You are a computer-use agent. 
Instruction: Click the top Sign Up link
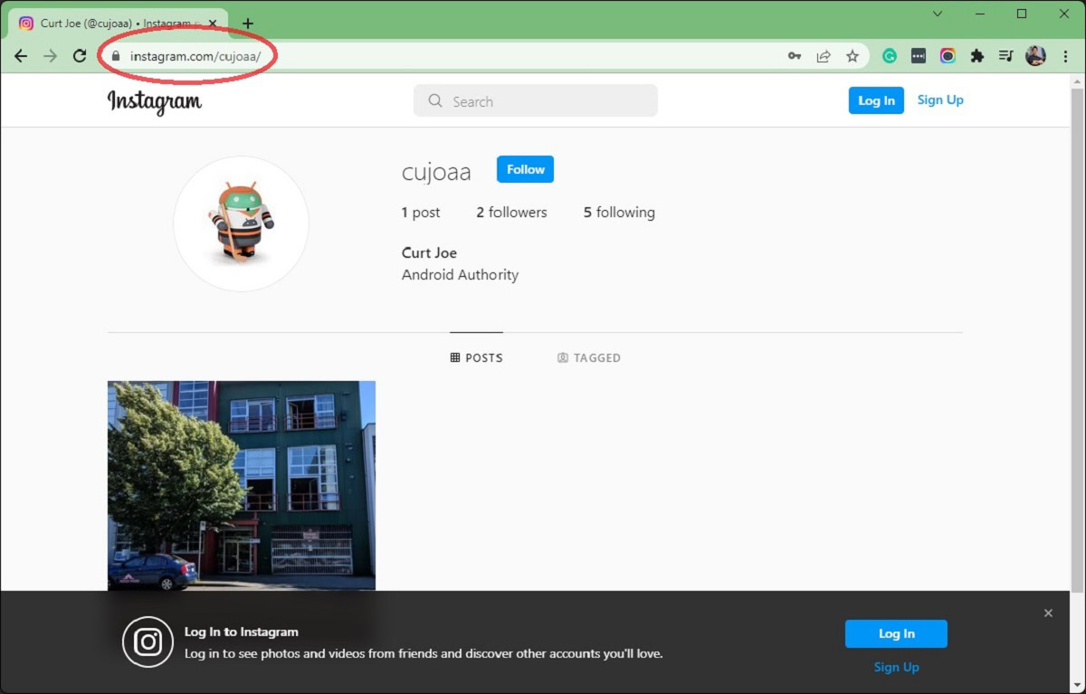pos(940,100)
